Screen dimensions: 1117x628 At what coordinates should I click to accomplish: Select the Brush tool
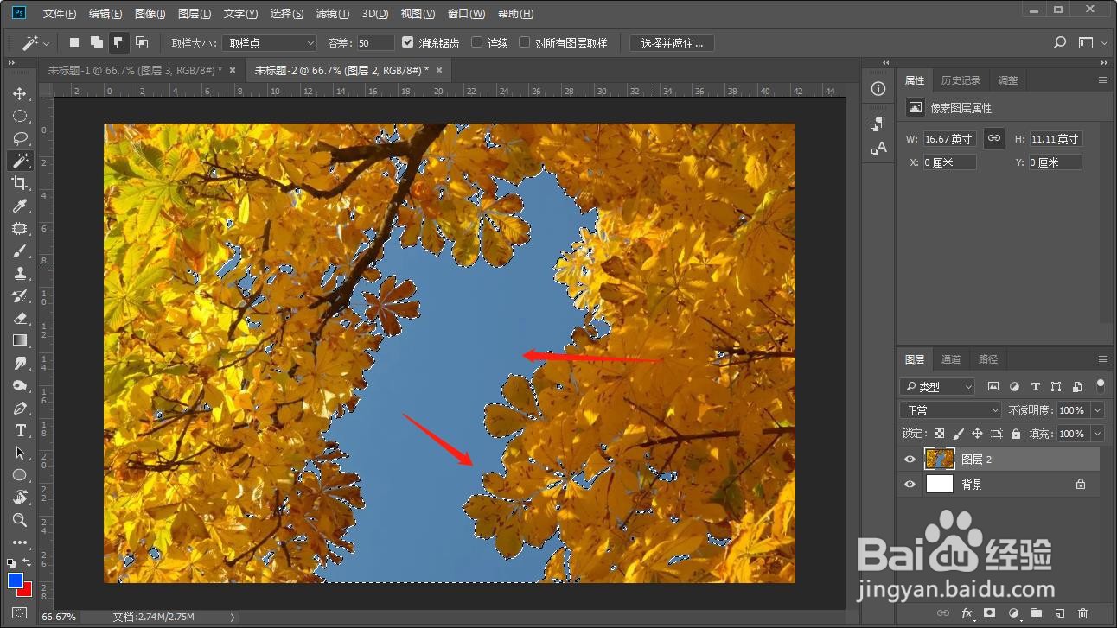pyautogui.click(x=19, y=251)
